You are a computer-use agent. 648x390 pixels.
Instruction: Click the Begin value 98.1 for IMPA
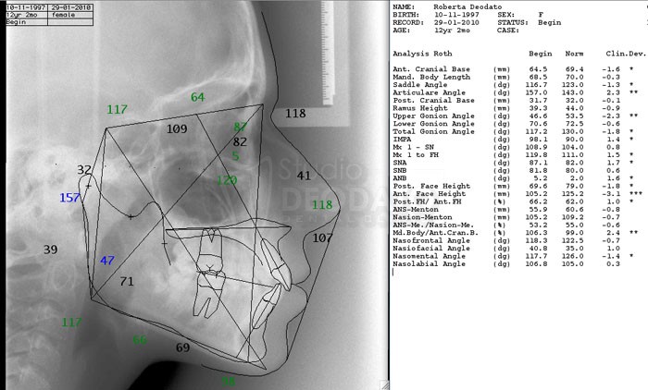(x=539, y=140)
